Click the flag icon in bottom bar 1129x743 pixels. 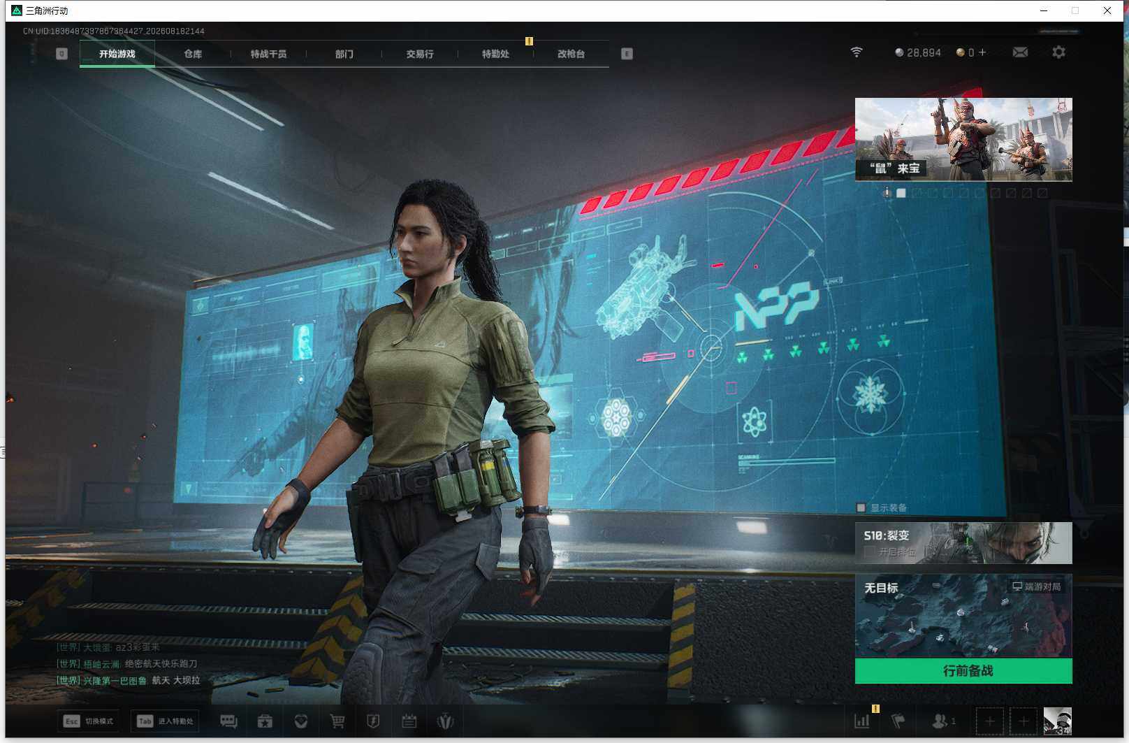point(898,721)
